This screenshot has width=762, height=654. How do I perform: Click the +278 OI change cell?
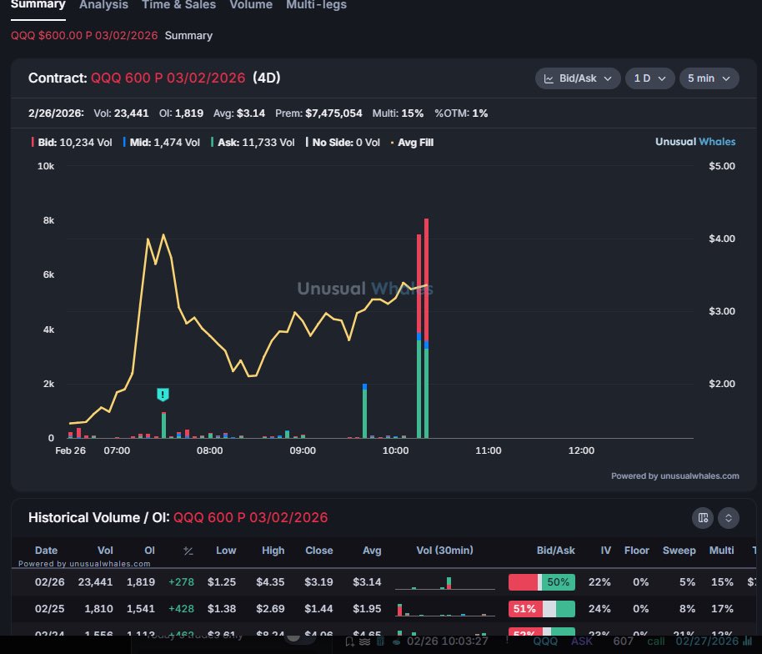coord(181,582)
